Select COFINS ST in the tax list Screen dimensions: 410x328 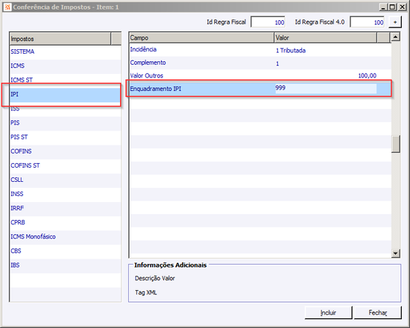[x=66, y=165]
